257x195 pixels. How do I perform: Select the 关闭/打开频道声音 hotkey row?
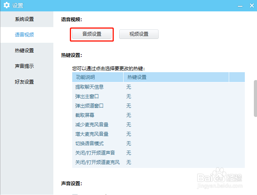159,153
